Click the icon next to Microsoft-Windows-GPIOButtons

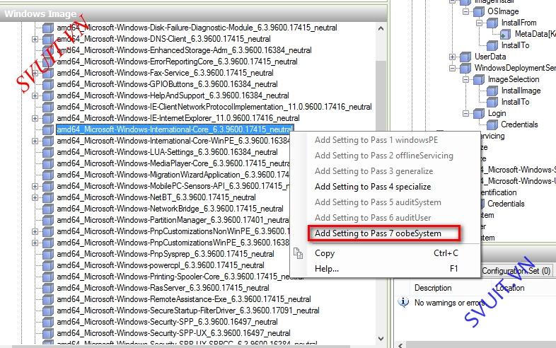48,84
